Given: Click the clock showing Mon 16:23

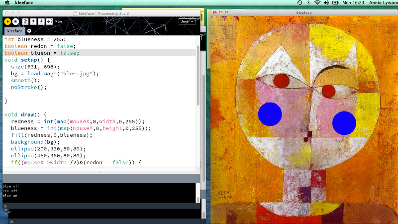Looking at the screenshot, I should click(353, 2).
